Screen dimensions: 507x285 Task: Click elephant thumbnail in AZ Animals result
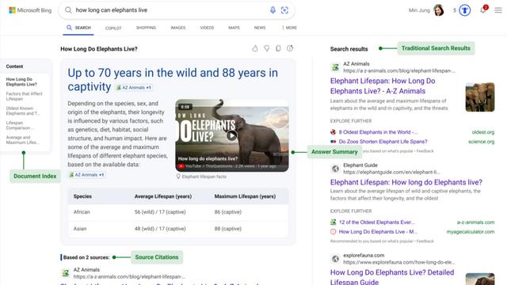point(480,97)
